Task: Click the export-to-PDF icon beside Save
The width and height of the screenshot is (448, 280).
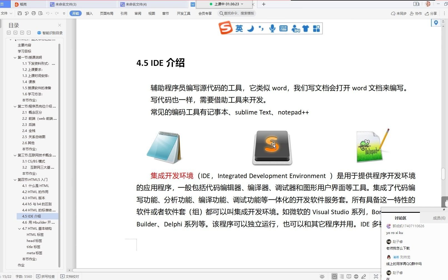Action: (x=27, y=13)
